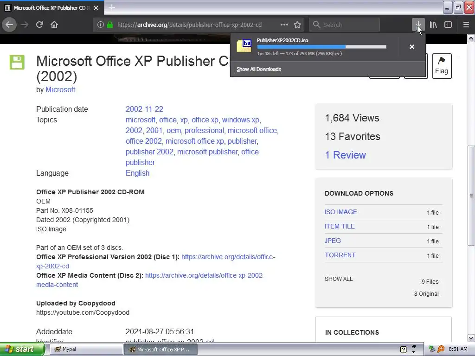The width and height of the screenshot is (475, 356).
Task: Open the JPEG download option
Action: (333, 241)
